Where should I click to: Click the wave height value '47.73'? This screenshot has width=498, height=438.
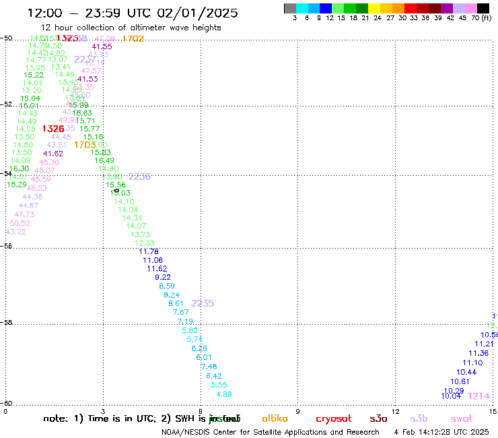coord(24,214)
